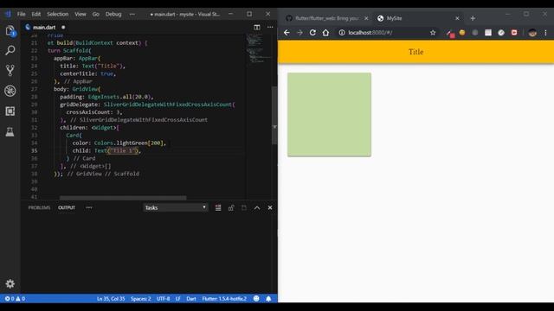Screen dimensions: 554x311
Task: Switch to the OUTPUT panel tab
Action: tap(67, 207)
